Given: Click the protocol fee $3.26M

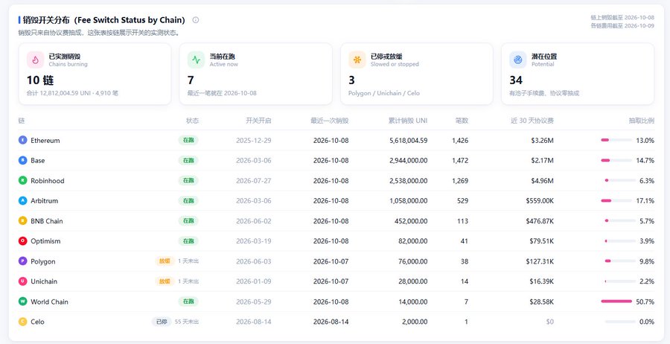Looking at the screenshot, I should coord(543,140).
